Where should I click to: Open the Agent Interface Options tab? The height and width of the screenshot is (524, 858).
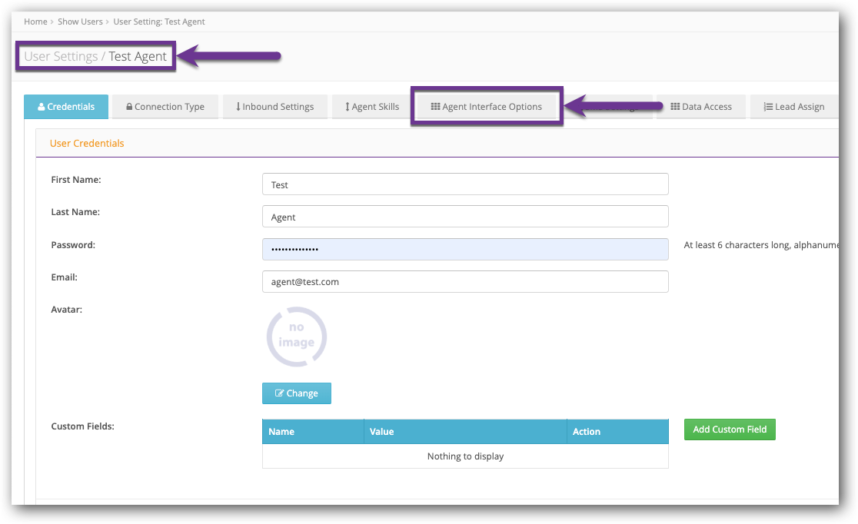click(486, 106)
